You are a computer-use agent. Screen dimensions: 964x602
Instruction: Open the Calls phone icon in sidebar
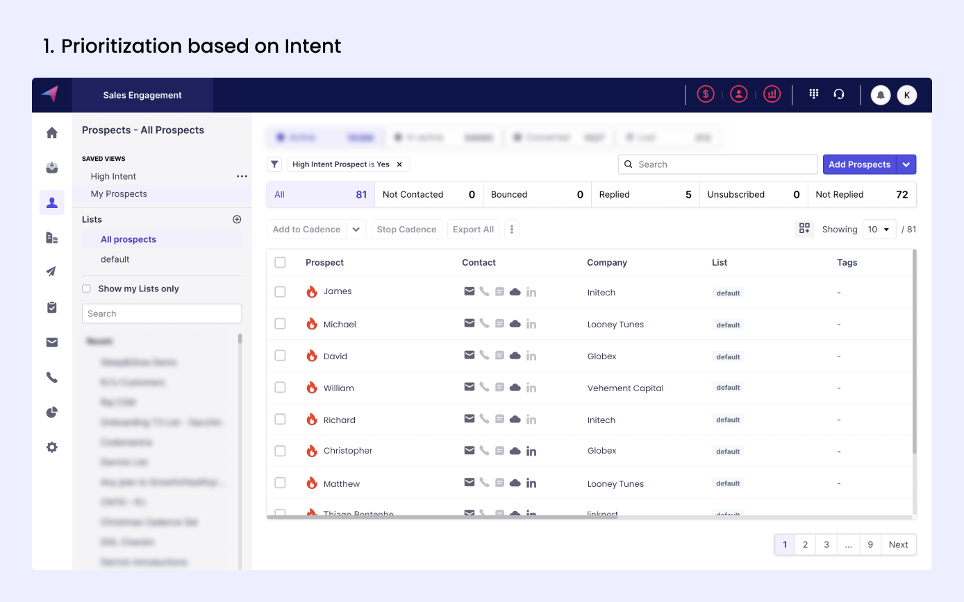[x=51, y=377]
